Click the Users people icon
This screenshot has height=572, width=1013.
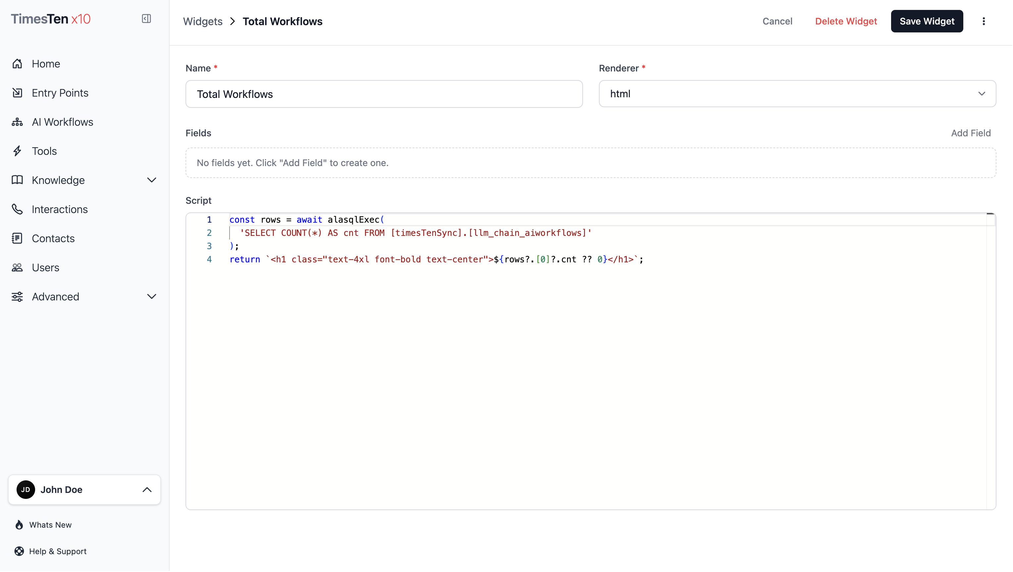[x=17, y=267]
